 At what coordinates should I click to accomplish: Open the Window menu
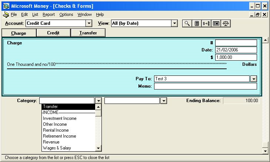click(84, 15)
